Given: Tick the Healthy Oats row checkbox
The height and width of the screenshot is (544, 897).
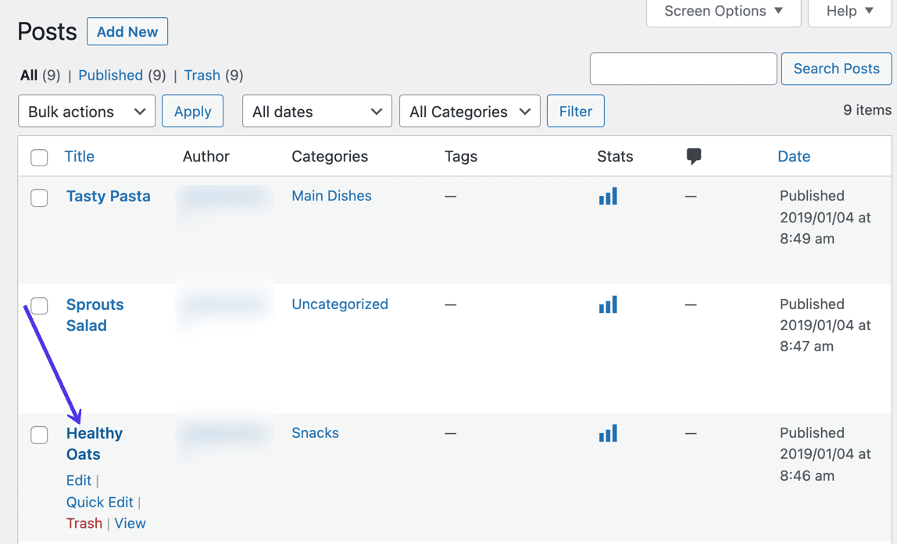Looking at the screenshot, I should tap(39, 435).
